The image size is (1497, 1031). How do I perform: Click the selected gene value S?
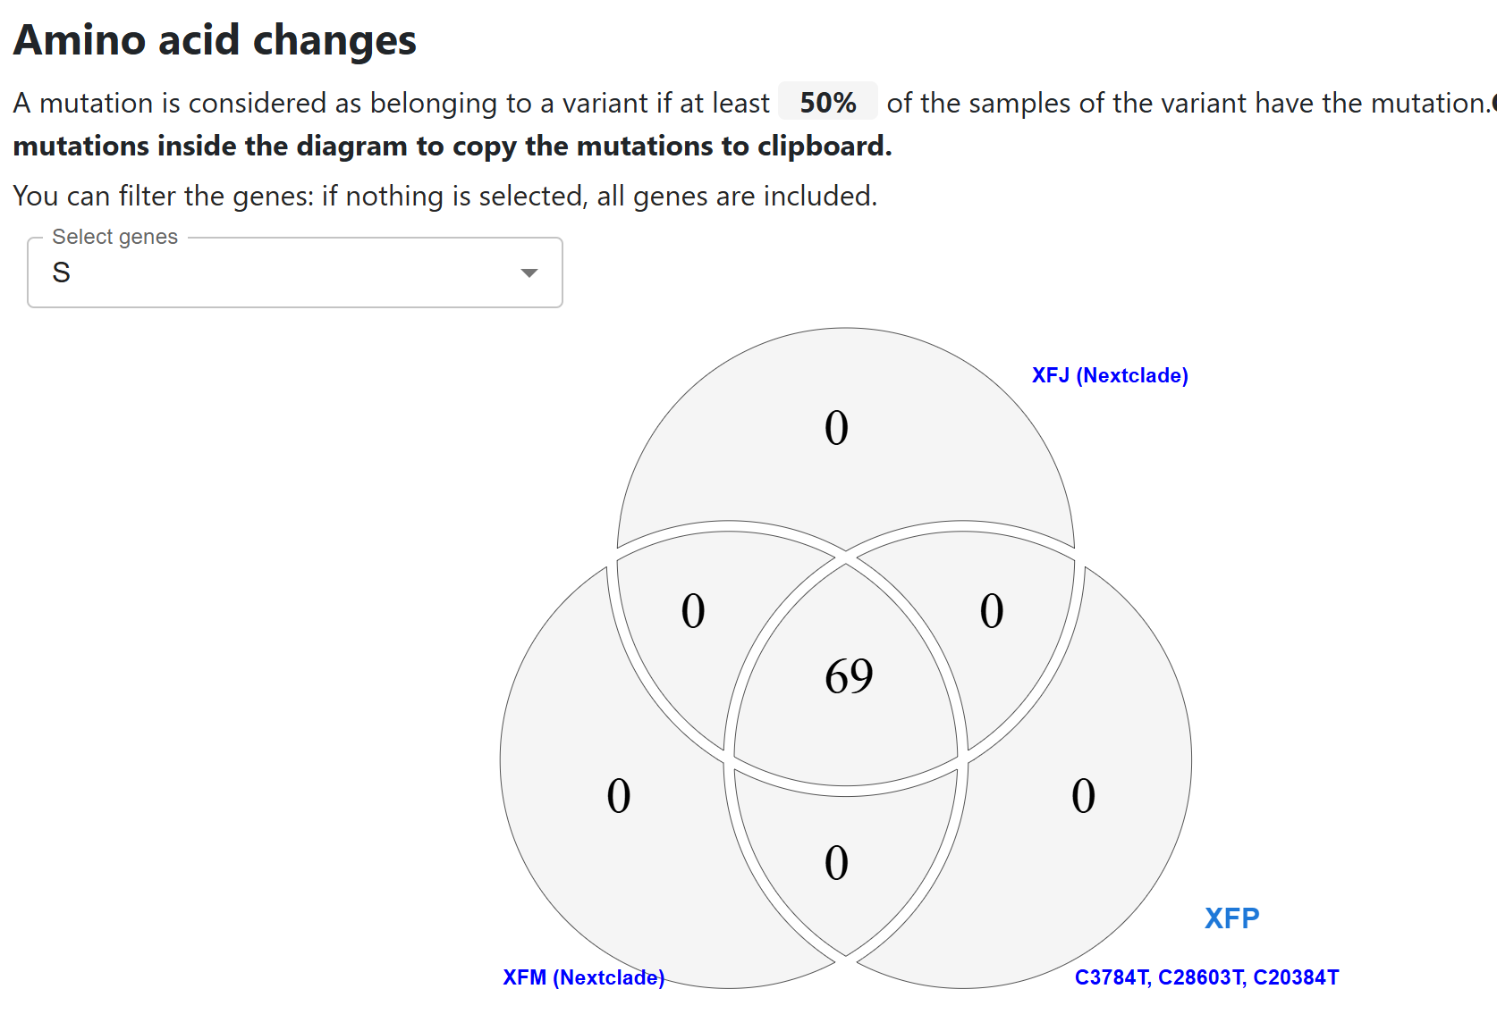61,272
